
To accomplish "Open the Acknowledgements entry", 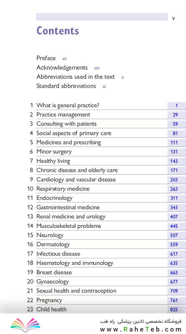I will [62, 68].
